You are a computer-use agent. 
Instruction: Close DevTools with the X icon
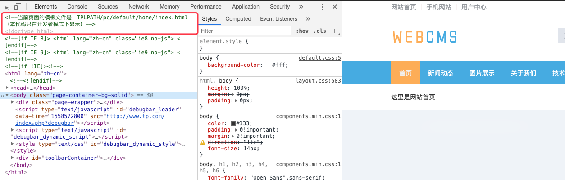point(334,7)
